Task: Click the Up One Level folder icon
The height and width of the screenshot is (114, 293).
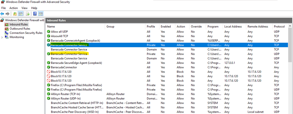Action: click(x=15, y=14)
